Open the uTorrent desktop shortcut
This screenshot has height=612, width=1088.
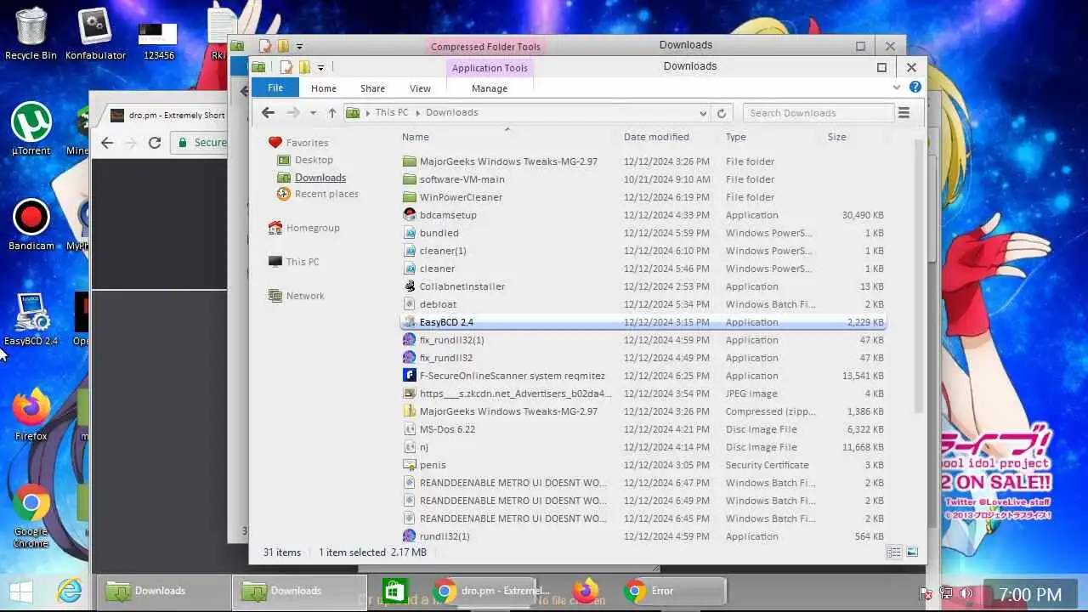tap(31, 129)
